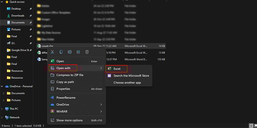The image size is (257, 128).
Task: Open Properties from context menu
Action: [76, 89]
